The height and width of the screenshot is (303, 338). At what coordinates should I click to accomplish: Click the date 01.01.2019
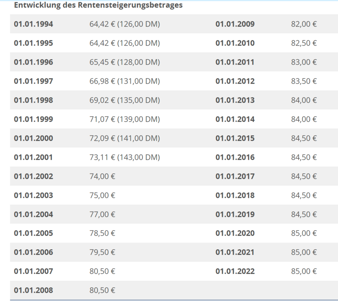[x=235, y=215]
